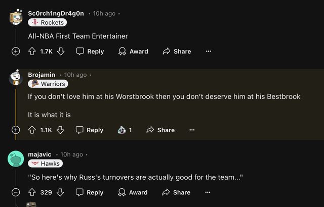This screenshot has width=324, height=207.
Task: Open Brojamin's user profile link
Action: [42, 75]
